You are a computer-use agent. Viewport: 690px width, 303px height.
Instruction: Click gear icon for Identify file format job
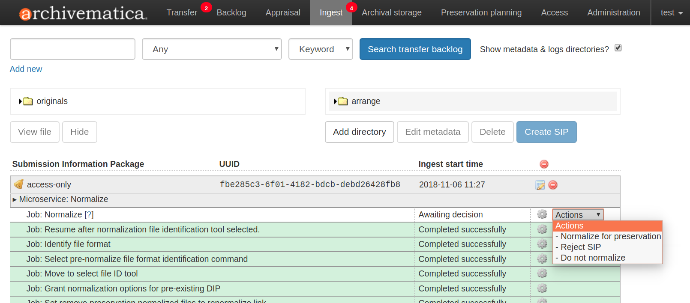(542, 244)
